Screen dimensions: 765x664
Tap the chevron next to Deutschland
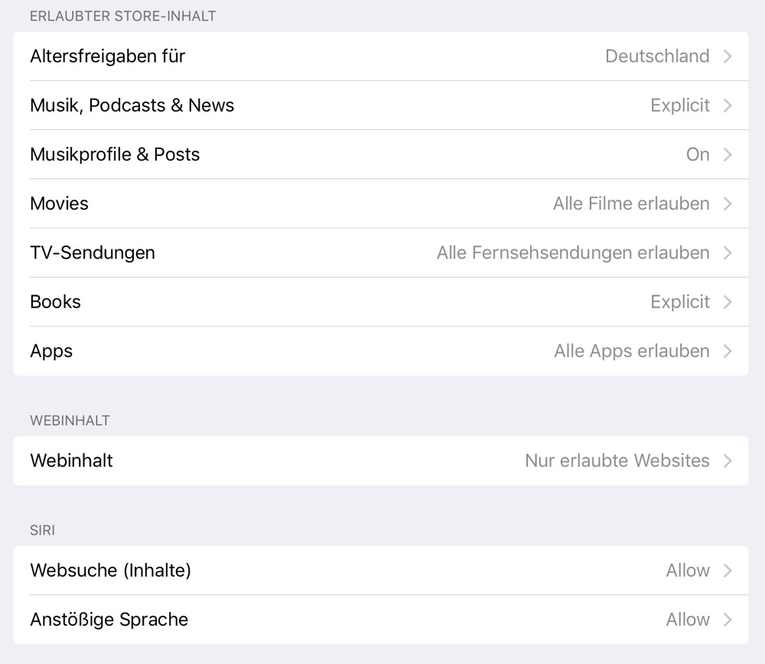point(728,56)
